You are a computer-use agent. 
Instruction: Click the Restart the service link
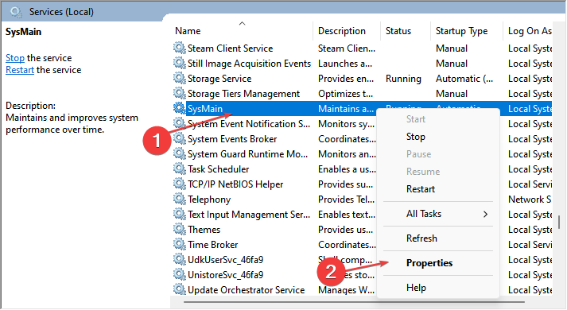click(x=20, y=70)
